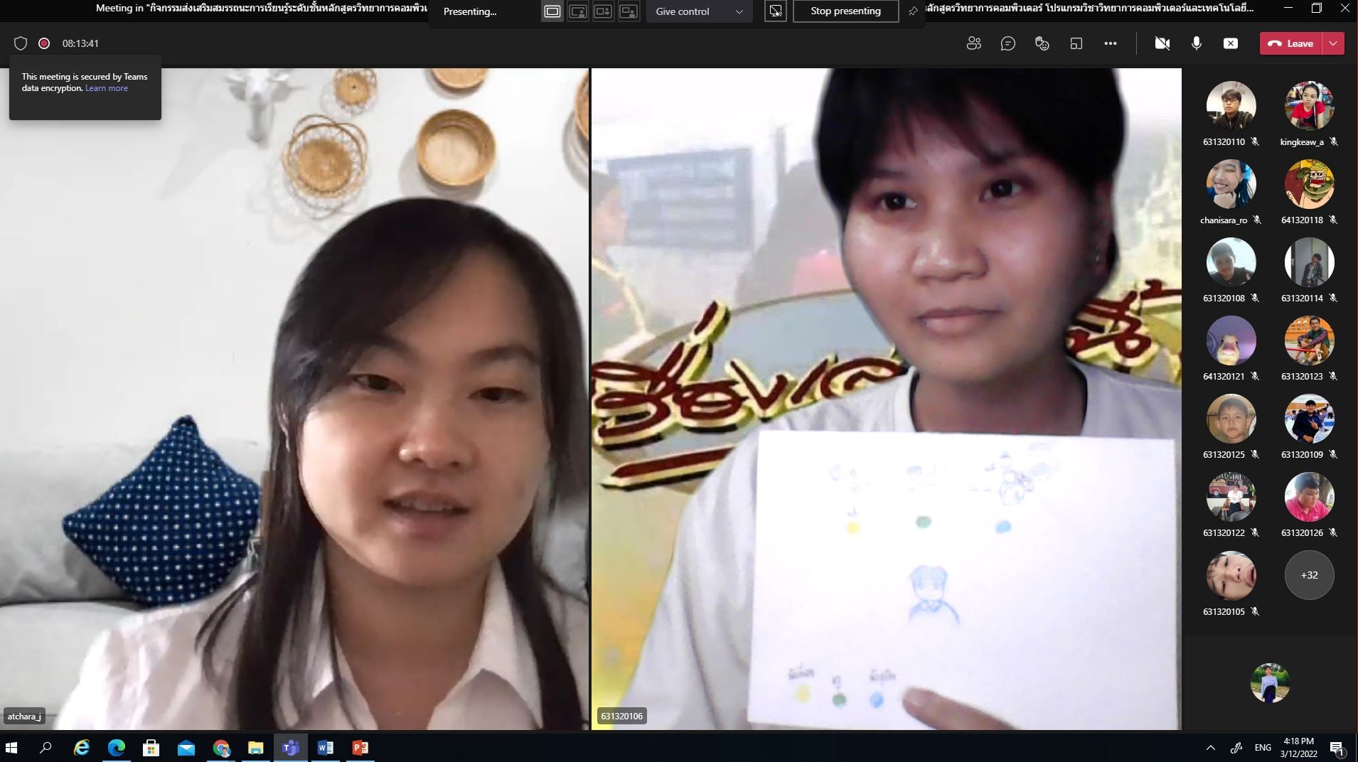
Task: Show the +32 more participants
Action: pyautogui.click(x=1309, y=575)
